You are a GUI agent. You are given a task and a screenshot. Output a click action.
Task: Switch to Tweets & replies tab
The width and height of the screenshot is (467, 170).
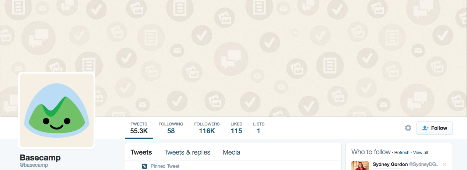click(x=187, y=152)
